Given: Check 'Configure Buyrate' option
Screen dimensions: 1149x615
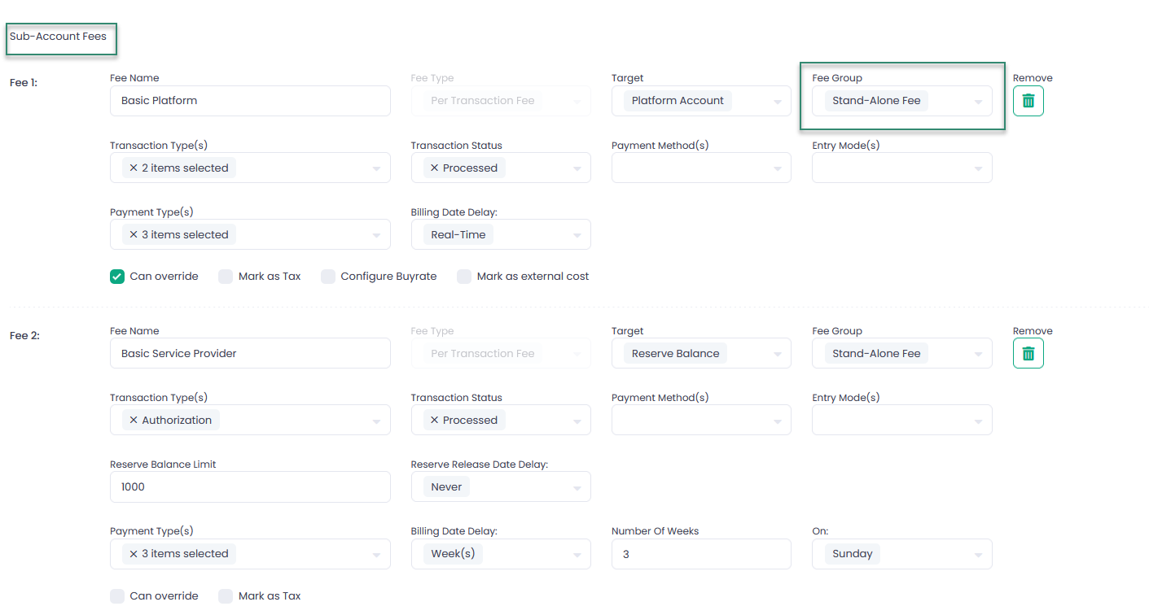Looking at the screenshot, I should click(x=328, y=277).
